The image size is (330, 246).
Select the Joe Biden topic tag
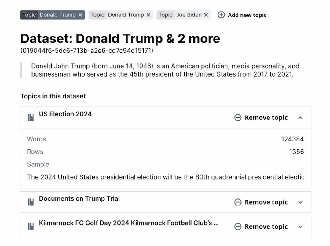coord(189,15)
